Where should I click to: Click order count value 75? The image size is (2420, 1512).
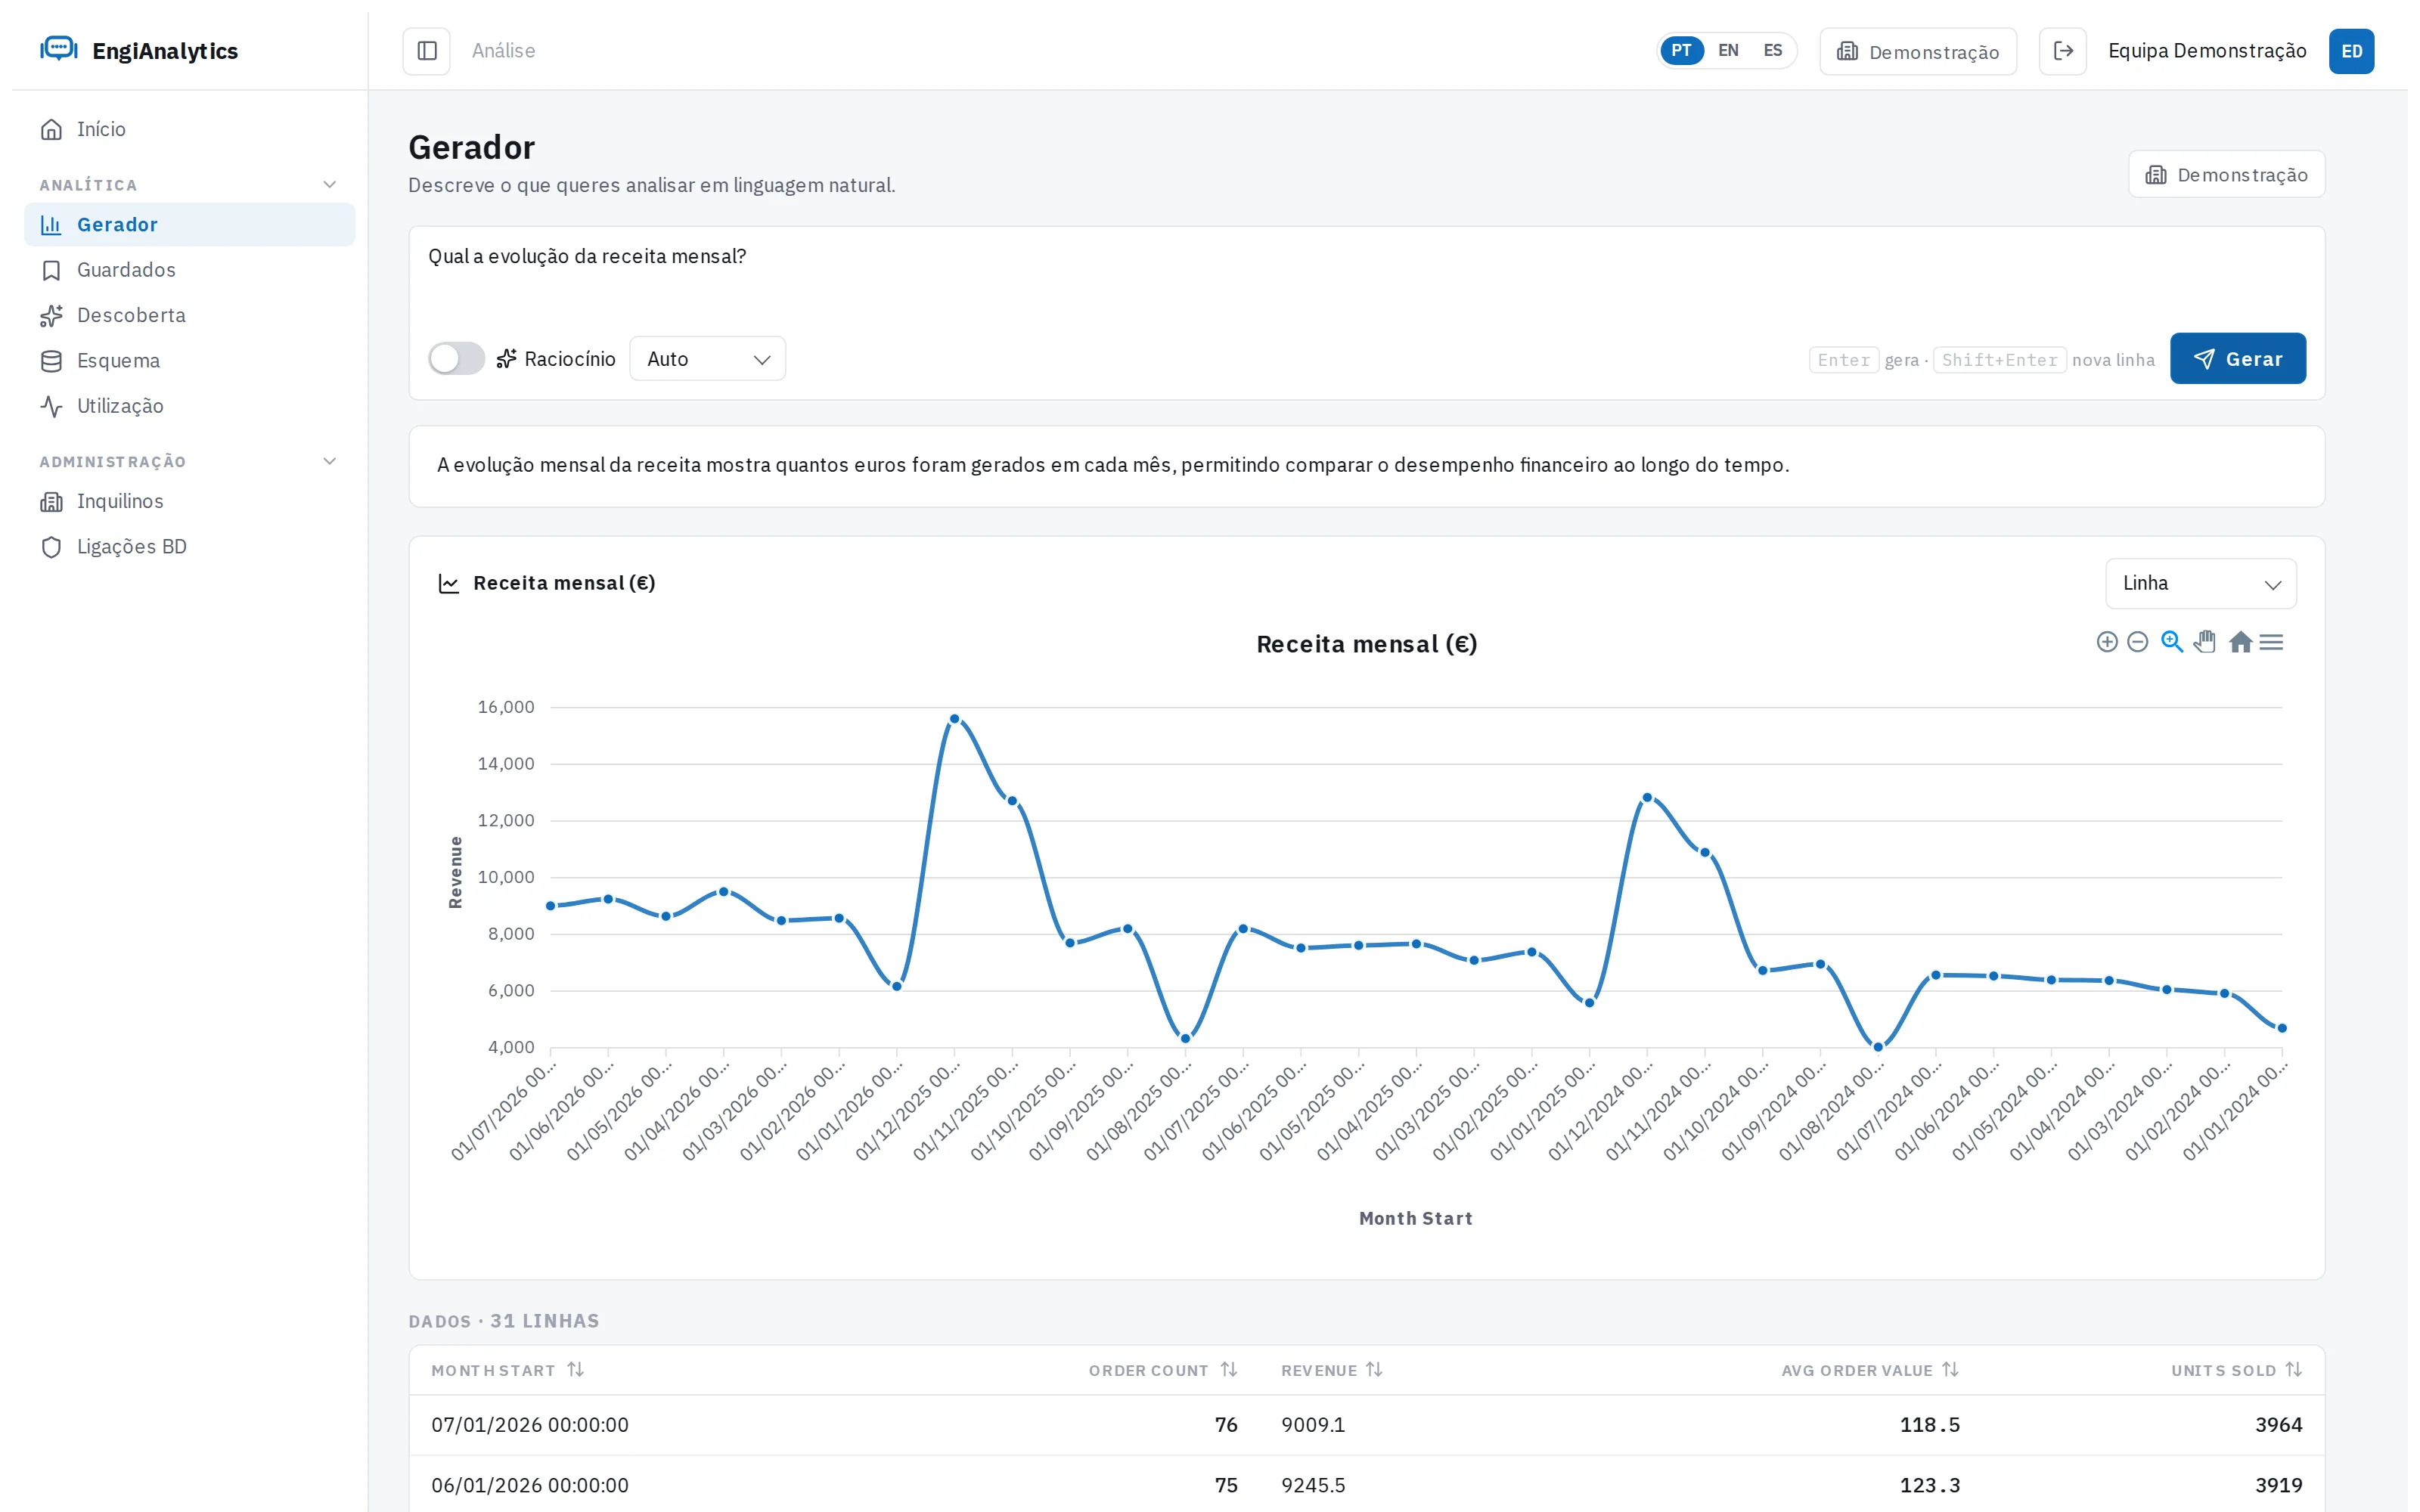tap(1226, 1486)
